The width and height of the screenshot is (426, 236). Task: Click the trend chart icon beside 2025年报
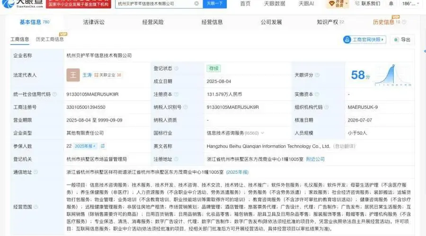tap(103, 146)
